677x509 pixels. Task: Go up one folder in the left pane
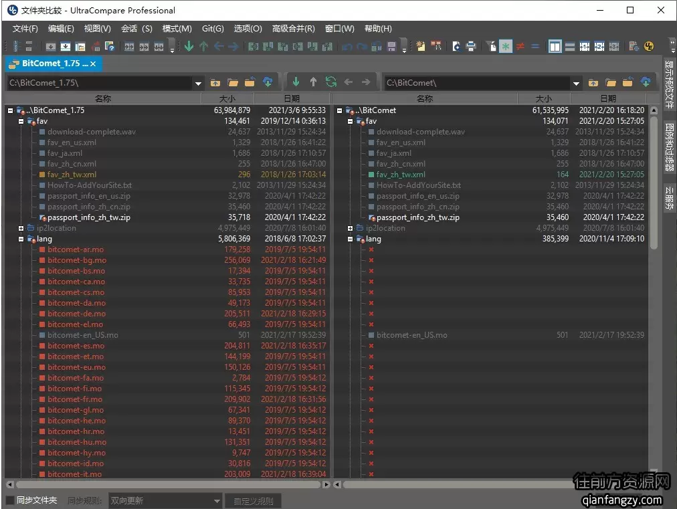(x=215, y=82)
